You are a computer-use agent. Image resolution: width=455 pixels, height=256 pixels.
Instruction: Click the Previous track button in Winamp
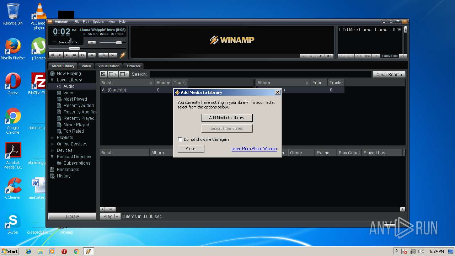pos(52,55)
